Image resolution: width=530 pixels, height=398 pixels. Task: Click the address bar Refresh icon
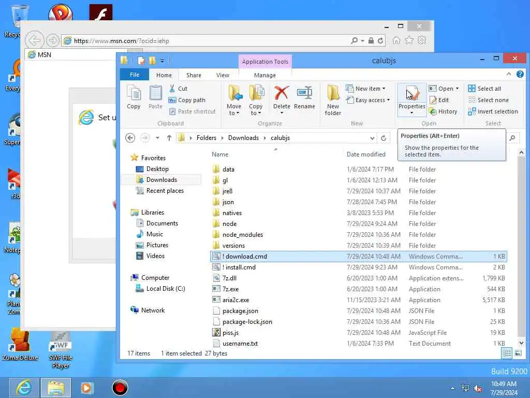(x=384, y=138)
